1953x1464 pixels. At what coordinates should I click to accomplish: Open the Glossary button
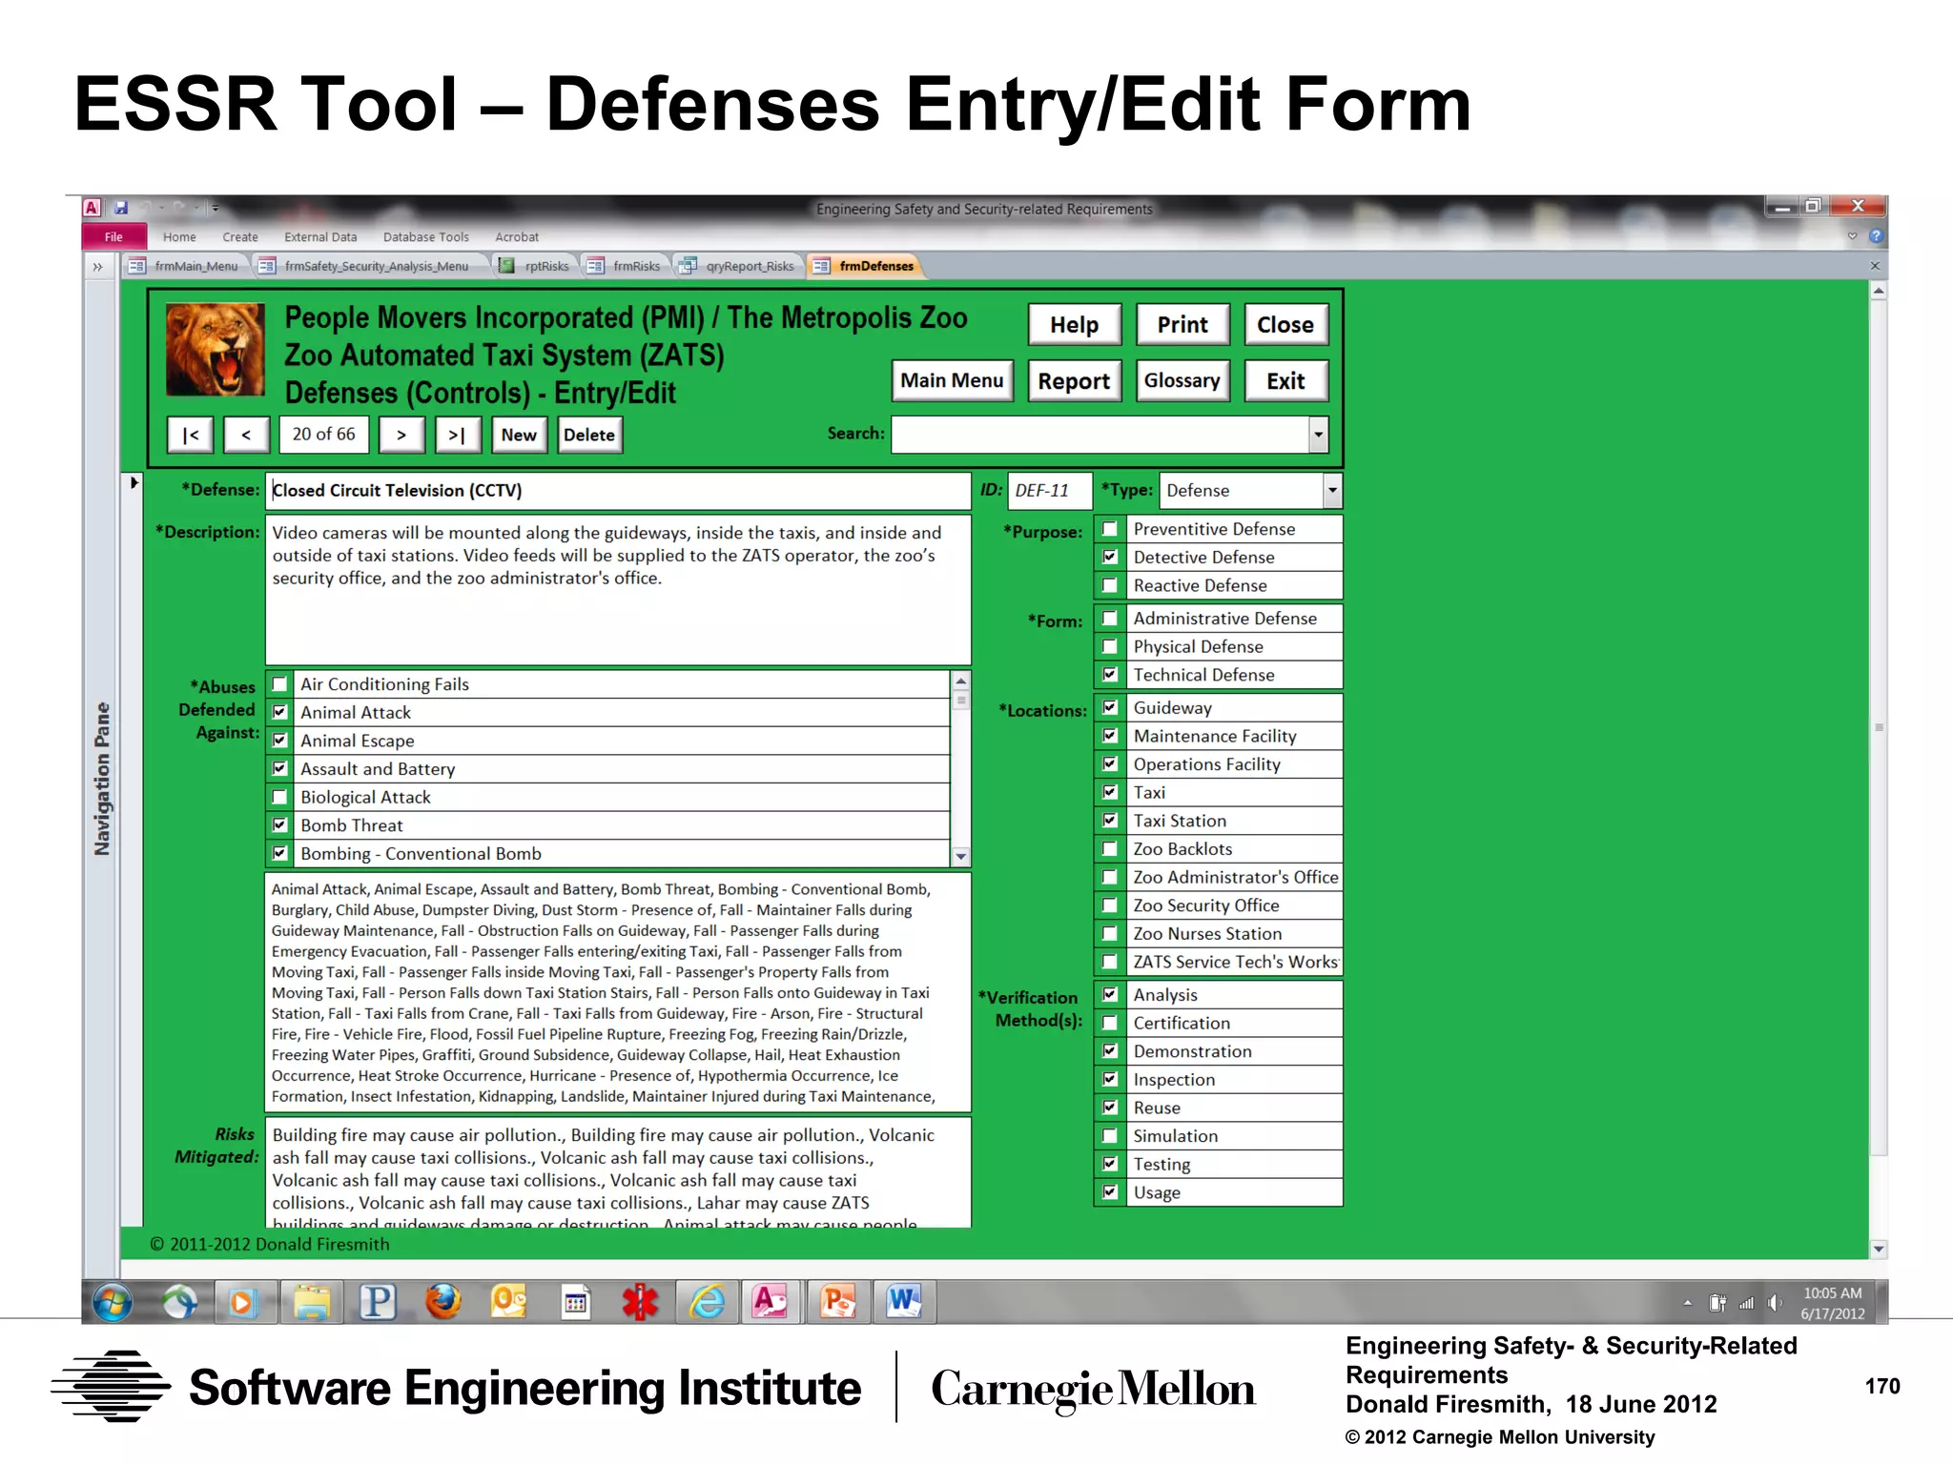[1182, 380]
